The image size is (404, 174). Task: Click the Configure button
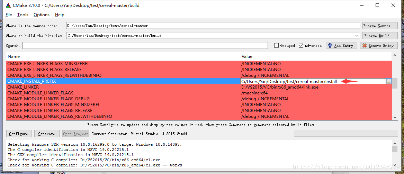[19, 133]
